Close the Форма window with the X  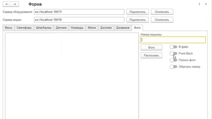(206, 4)
